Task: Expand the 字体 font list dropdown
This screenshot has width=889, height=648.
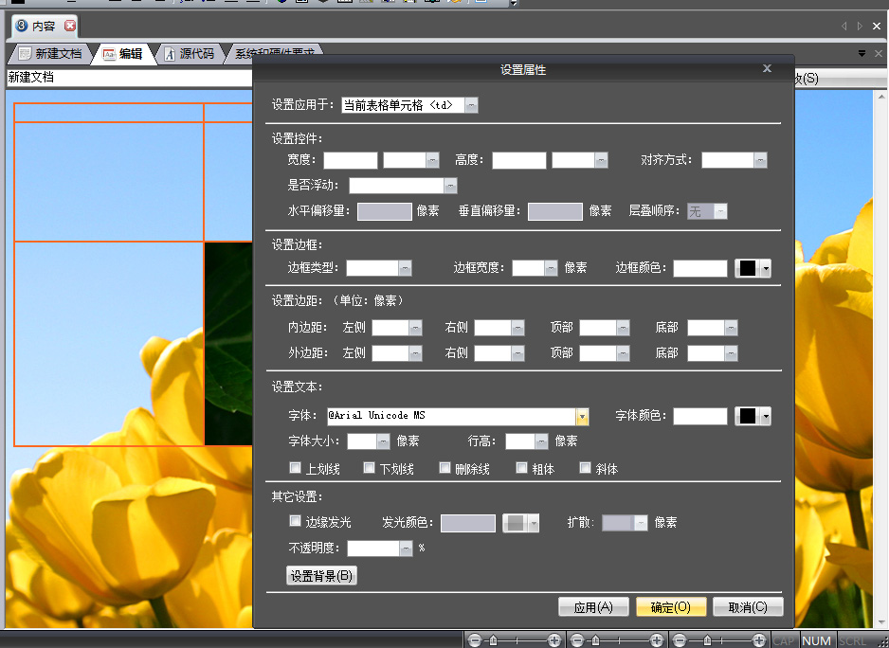Action: tap(582, 416)
